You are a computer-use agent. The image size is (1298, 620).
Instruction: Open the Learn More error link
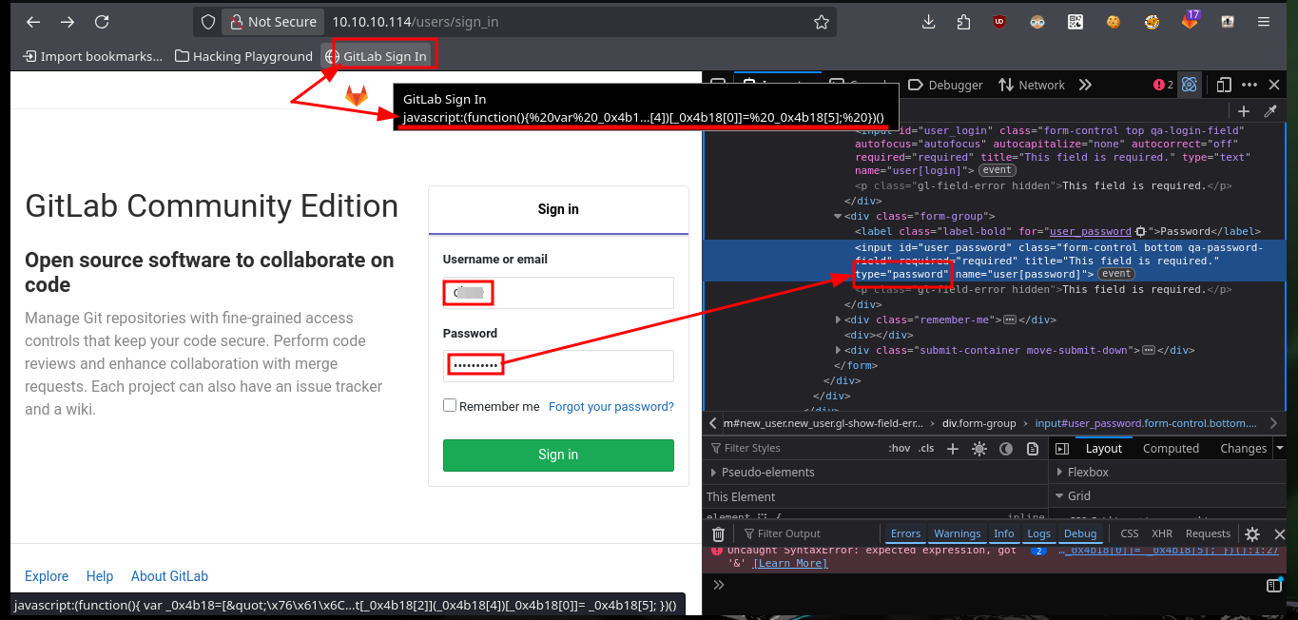(790, 564)
